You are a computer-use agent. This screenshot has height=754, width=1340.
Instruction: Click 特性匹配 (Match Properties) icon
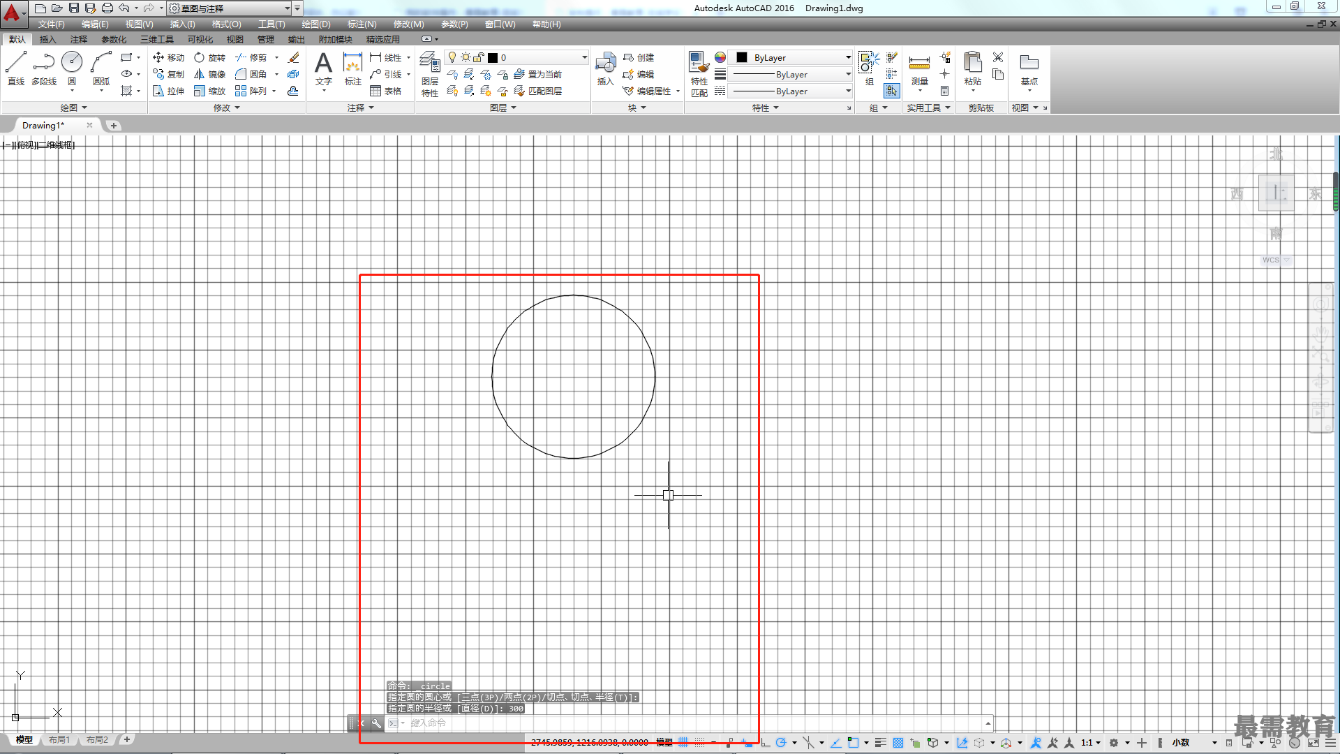[699, 74]
